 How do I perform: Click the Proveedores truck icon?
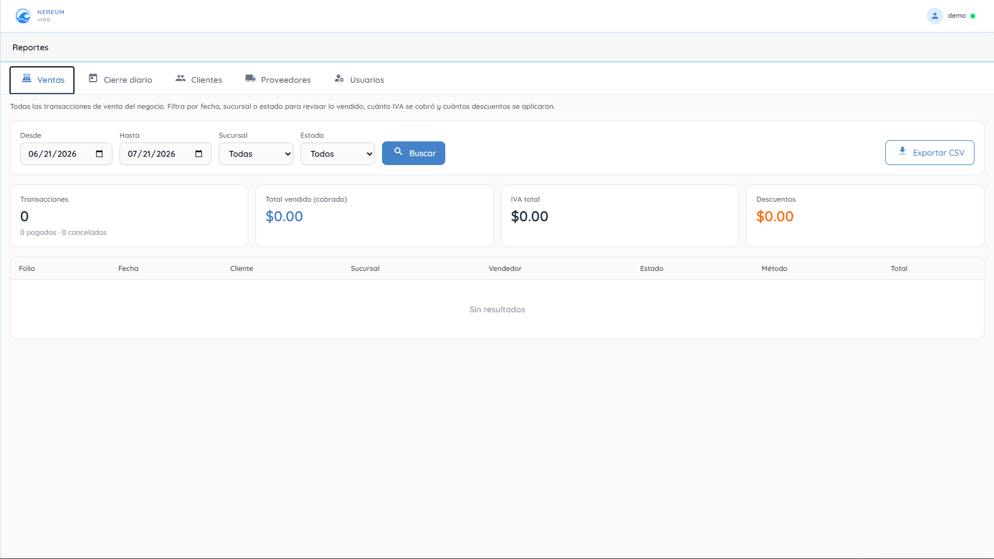(250, 79)
